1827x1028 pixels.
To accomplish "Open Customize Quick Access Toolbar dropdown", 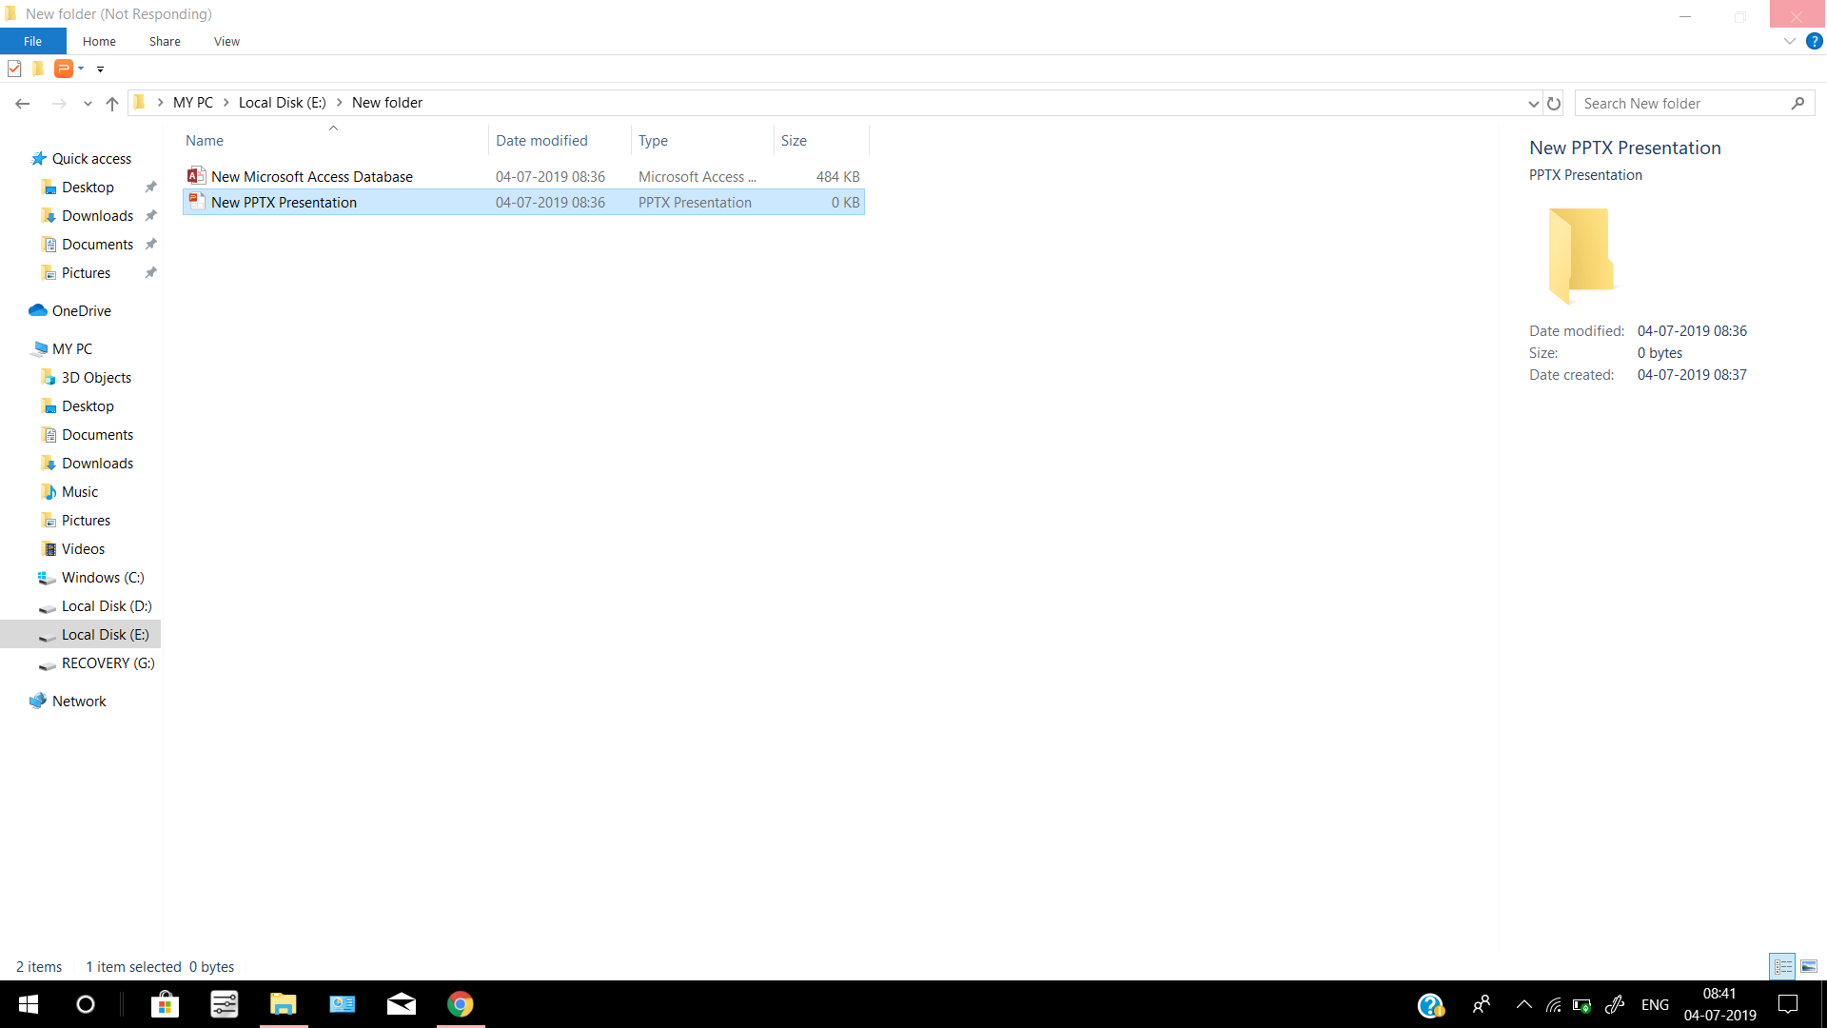I will pos(100,69).
